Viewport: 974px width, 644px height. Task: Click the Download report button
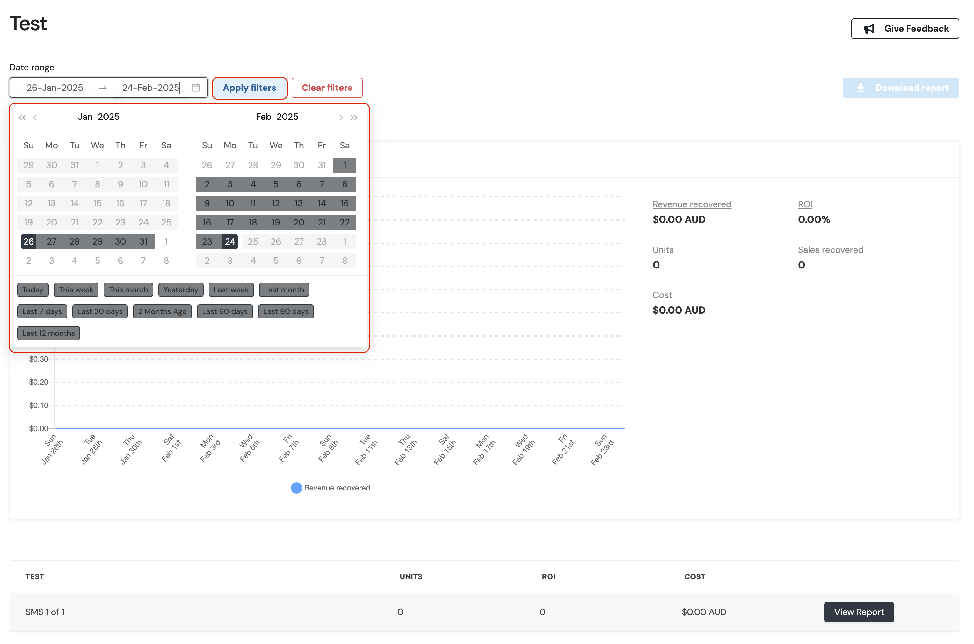(x=900, y=88)
